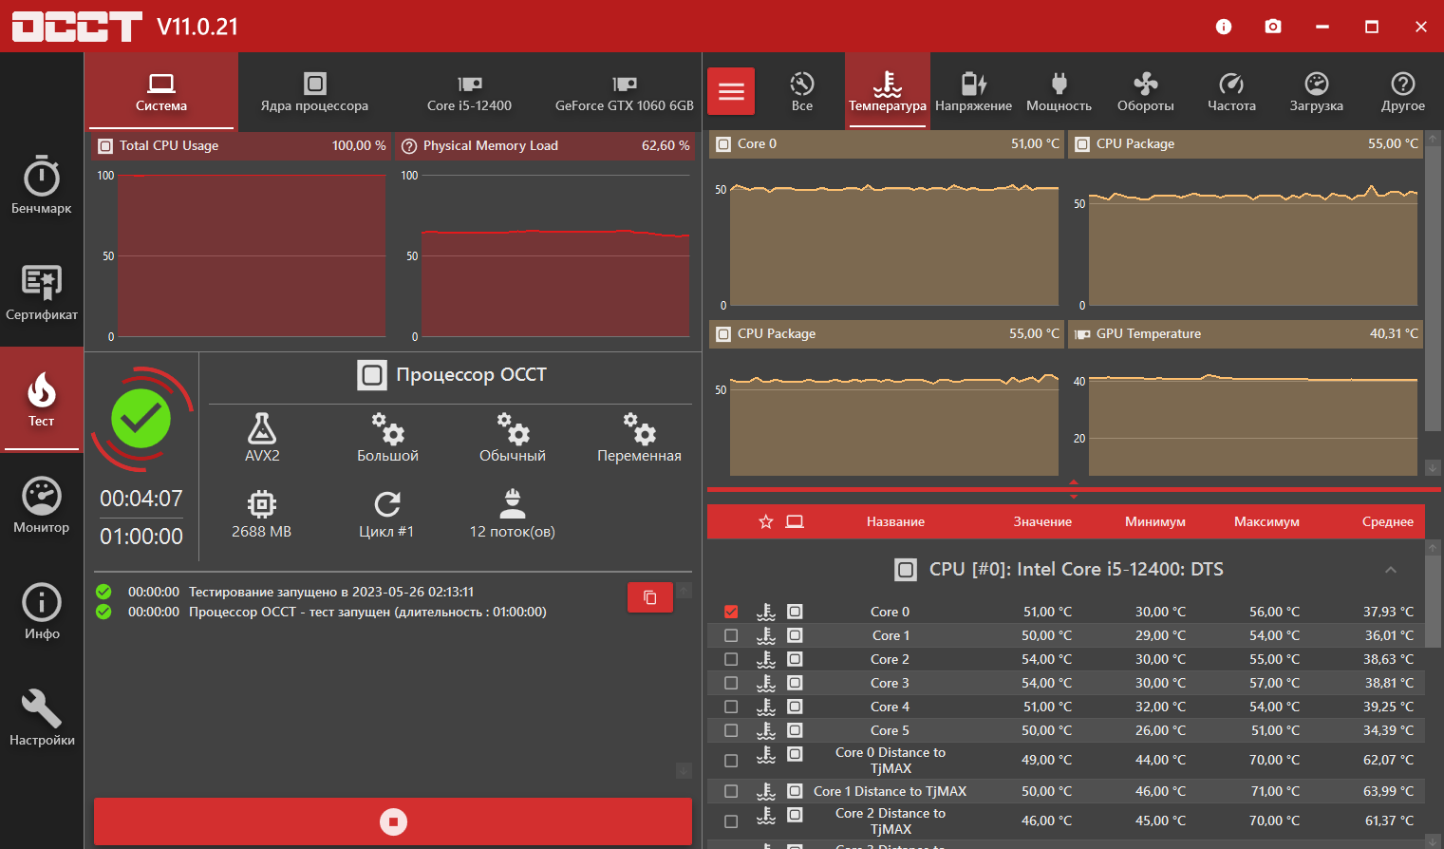
Task: Sort the table by Максимум column
Action: tap(1266, 521)
